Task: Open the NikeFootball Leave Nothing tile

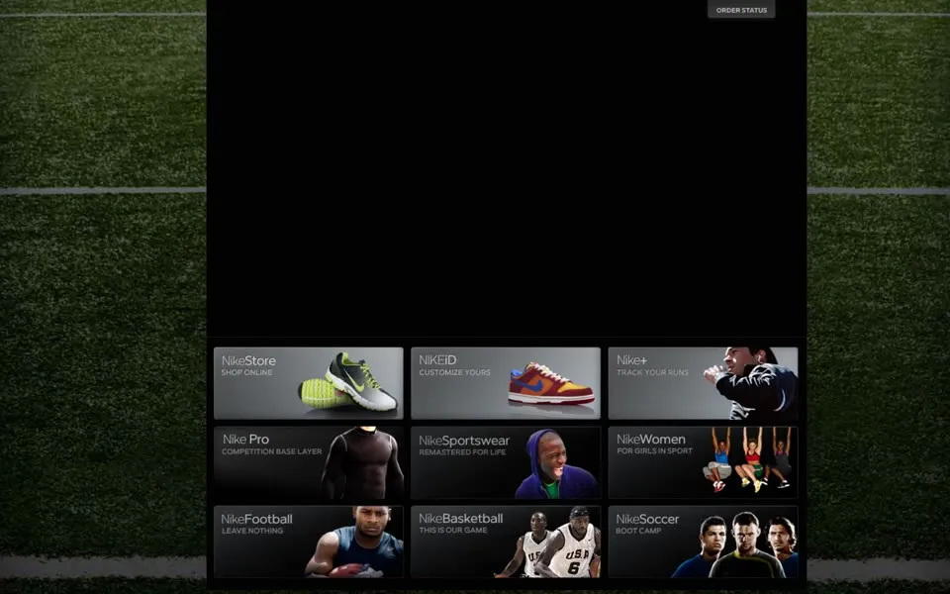Action: coord(309,542)
